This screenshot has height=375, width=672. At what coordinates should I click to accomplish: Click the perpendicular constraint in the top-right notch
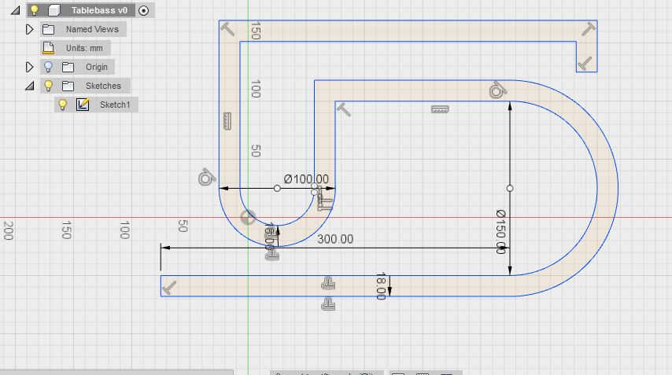click(585, 64)
